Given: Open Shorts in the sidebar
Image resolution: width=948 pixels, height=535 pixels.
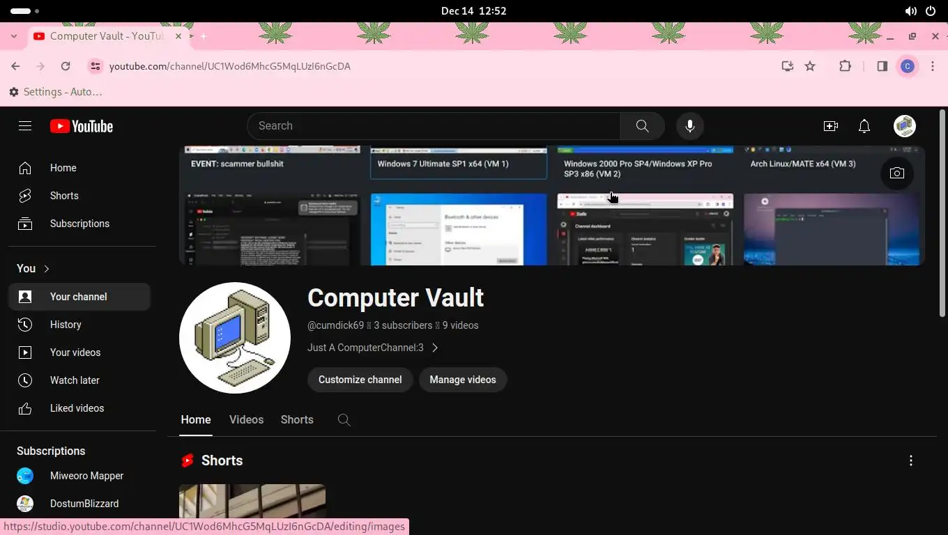Looking at the screenshot, I should tap(79, 196).
